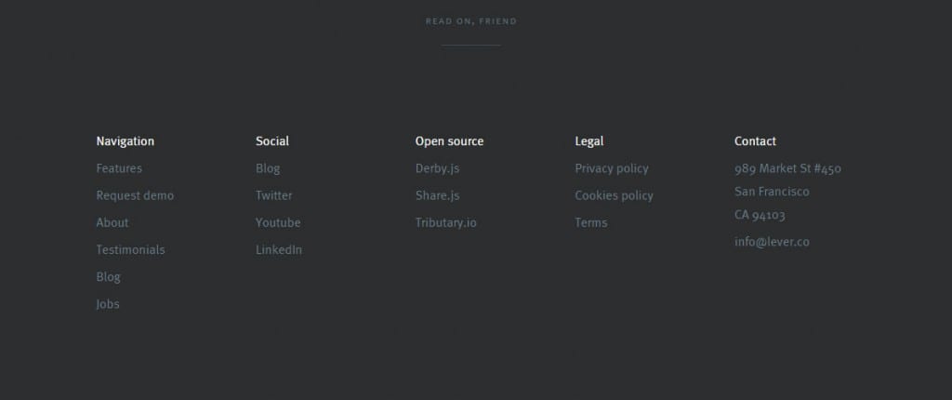Viewport: 952px width, 400px height.
Task: Open the Twitter social link
Action: [x=274, y=195]
